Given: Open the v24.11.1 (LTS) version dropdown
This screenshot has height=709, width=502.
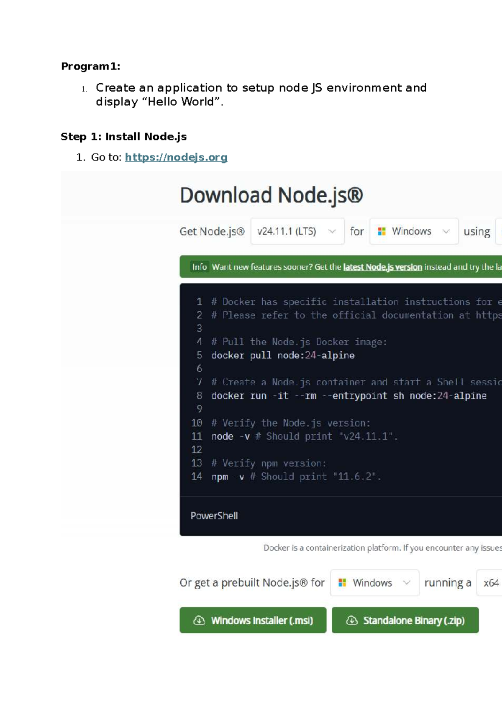Looking at the screenshot, I should pyautogui.click(x=297, y=231).
